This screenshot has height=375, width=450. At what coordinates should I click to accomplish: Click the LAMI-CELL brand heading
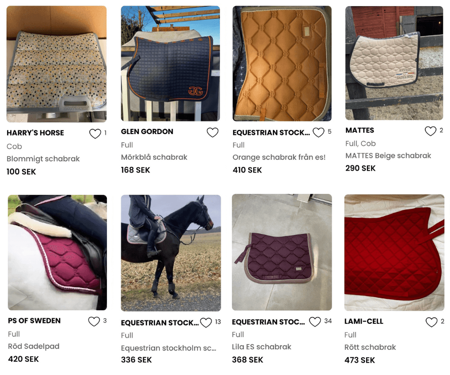pyautogui.click(x=364, y=322)
